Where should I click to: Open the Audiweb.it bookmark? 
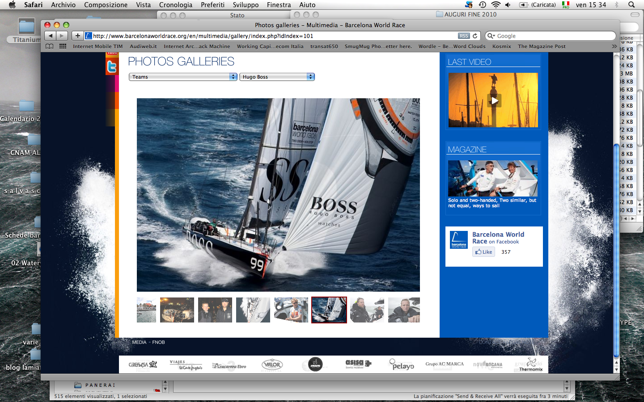[143, 46]
